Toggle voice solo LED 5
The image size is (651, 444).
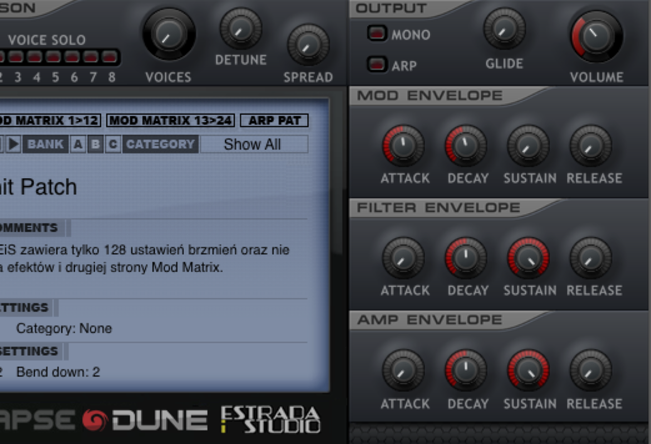coord(53,57)
